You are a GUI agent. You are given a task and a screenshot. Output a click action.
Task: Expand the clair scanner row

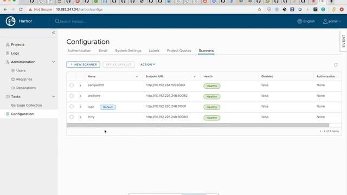pyautogui.click(x=80, y=107)
